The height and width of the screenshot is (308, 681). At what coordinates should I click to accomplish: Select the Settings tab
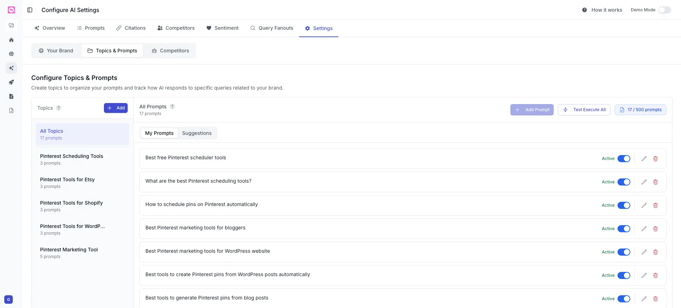[x=319, y=28]
